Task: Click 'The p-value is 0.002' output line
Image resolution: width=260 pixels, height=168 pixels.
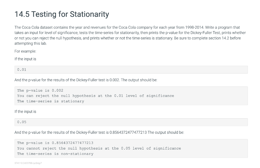Action: pos(40,90)
